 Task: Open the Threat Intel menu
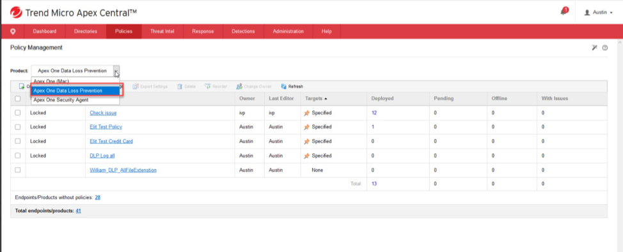tap(162, 31)
